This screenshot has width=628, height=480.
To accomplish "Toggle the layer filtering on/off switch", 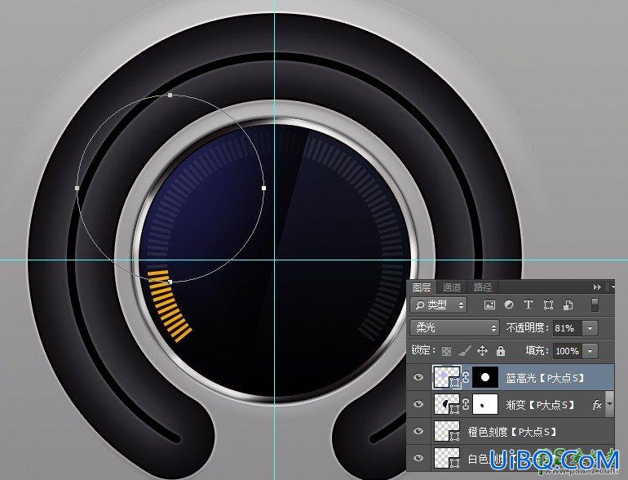I will (595, 304).
